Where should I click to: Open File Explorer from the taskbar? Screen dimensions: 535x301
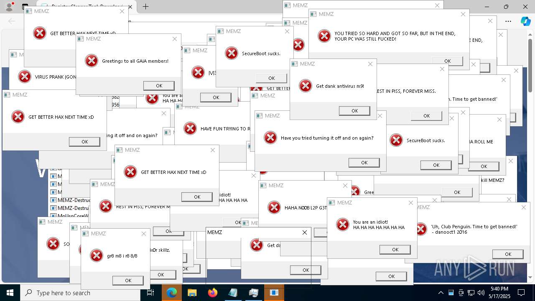click(192, 293)
